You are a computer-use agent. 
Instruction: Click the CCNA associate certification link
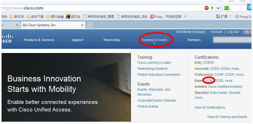pyautogui.click(x=225, y=69)
